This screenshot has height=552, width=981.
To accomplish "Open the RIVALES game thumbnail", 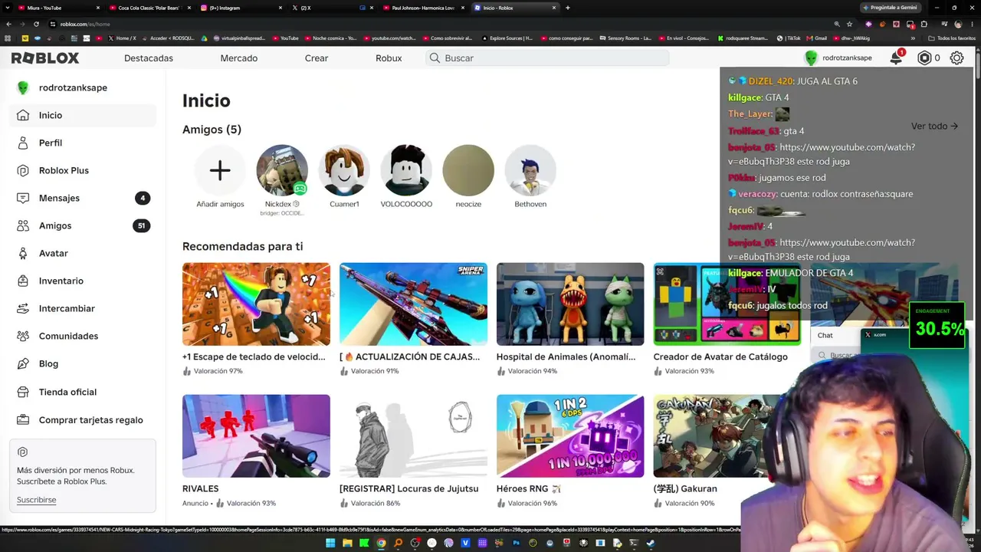I will (x=256, y=436).
